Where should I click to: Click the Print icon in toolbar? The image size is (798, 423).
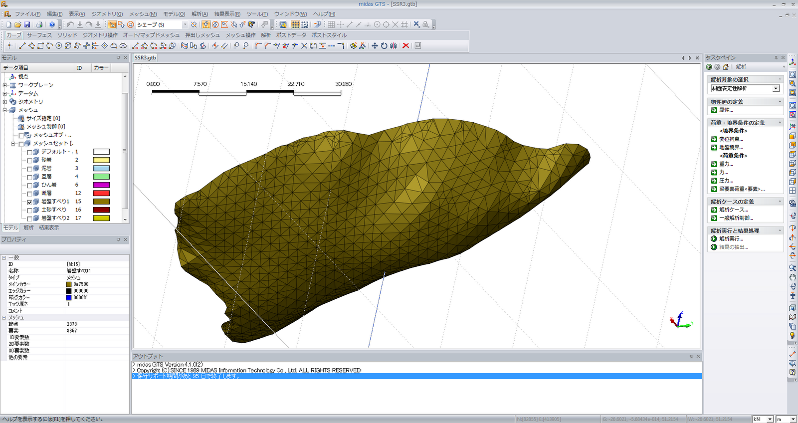coord(39,24)
